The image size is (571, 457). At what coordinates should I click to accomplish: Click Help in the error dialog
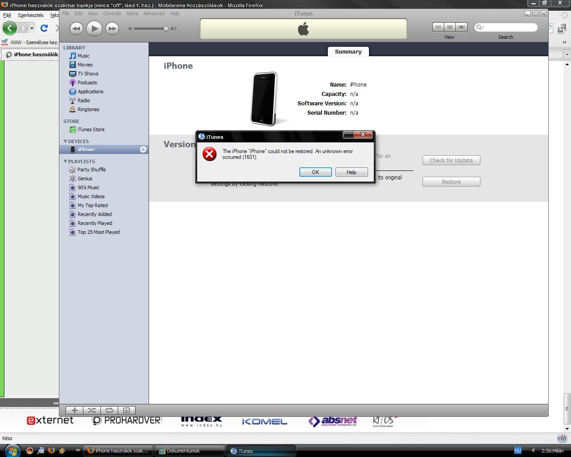(352, 172)
